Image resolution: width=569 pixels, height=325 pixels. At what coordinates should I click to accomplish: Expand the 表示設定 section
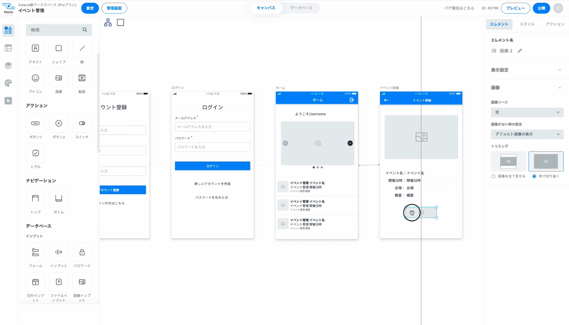(x=526, y=70)
